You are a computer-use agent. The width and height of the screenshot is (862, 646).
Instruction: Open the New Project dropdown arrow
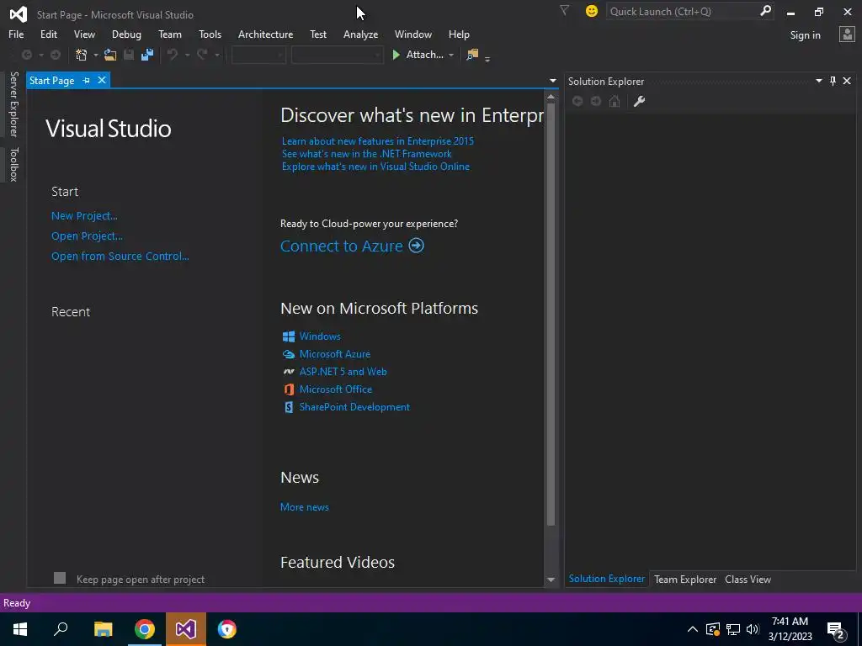(96, 55)
